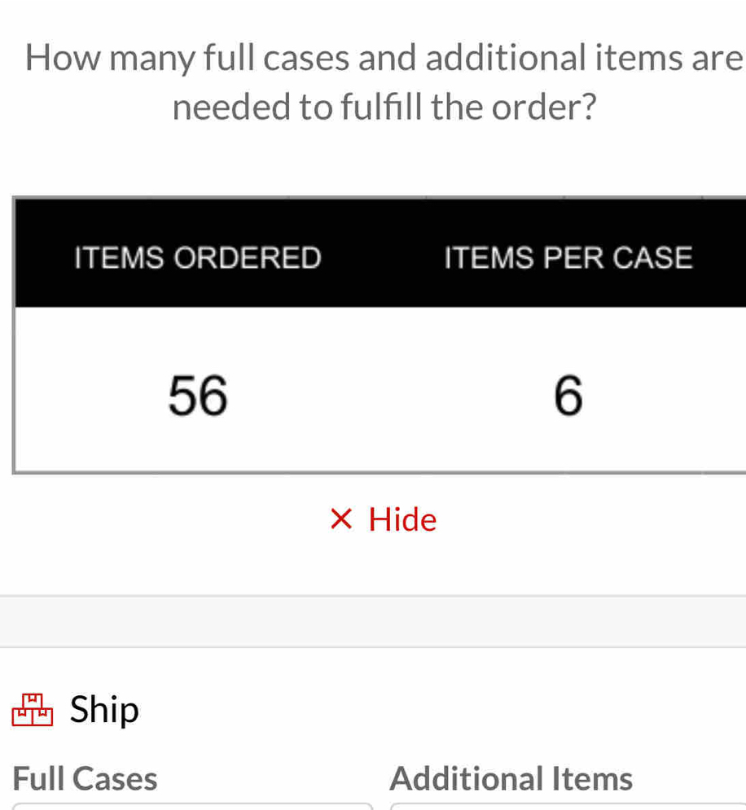Screen dimensions: 746x810
Task: Click the ITEMS PER CASE column header
Action: 568,256
